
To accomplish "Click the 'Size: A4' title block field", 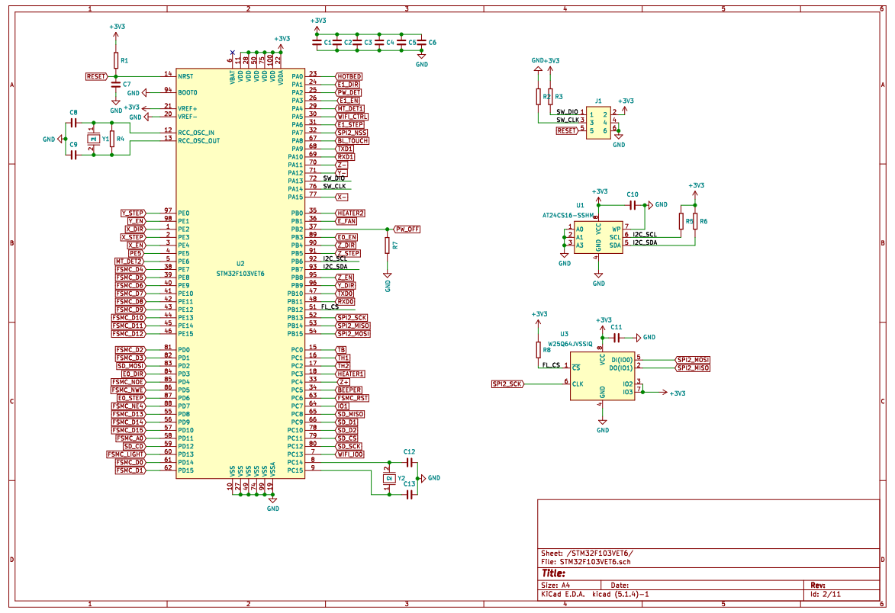I will 555,585.
